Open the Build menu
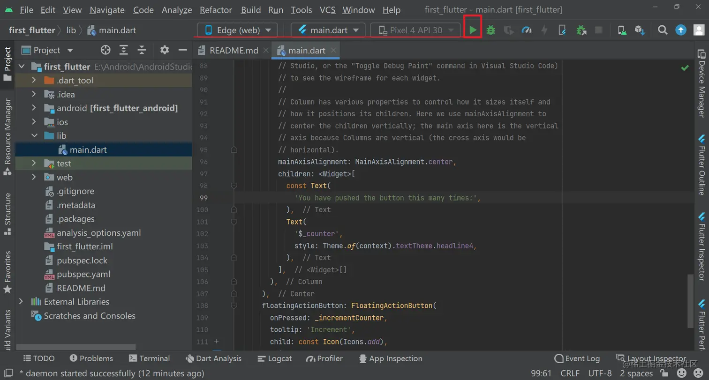709x380 pixels. tap(251, 10)
